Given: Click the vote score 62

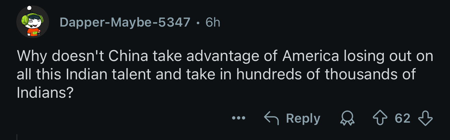Looking at the screenshot, I should click(402, 119).
